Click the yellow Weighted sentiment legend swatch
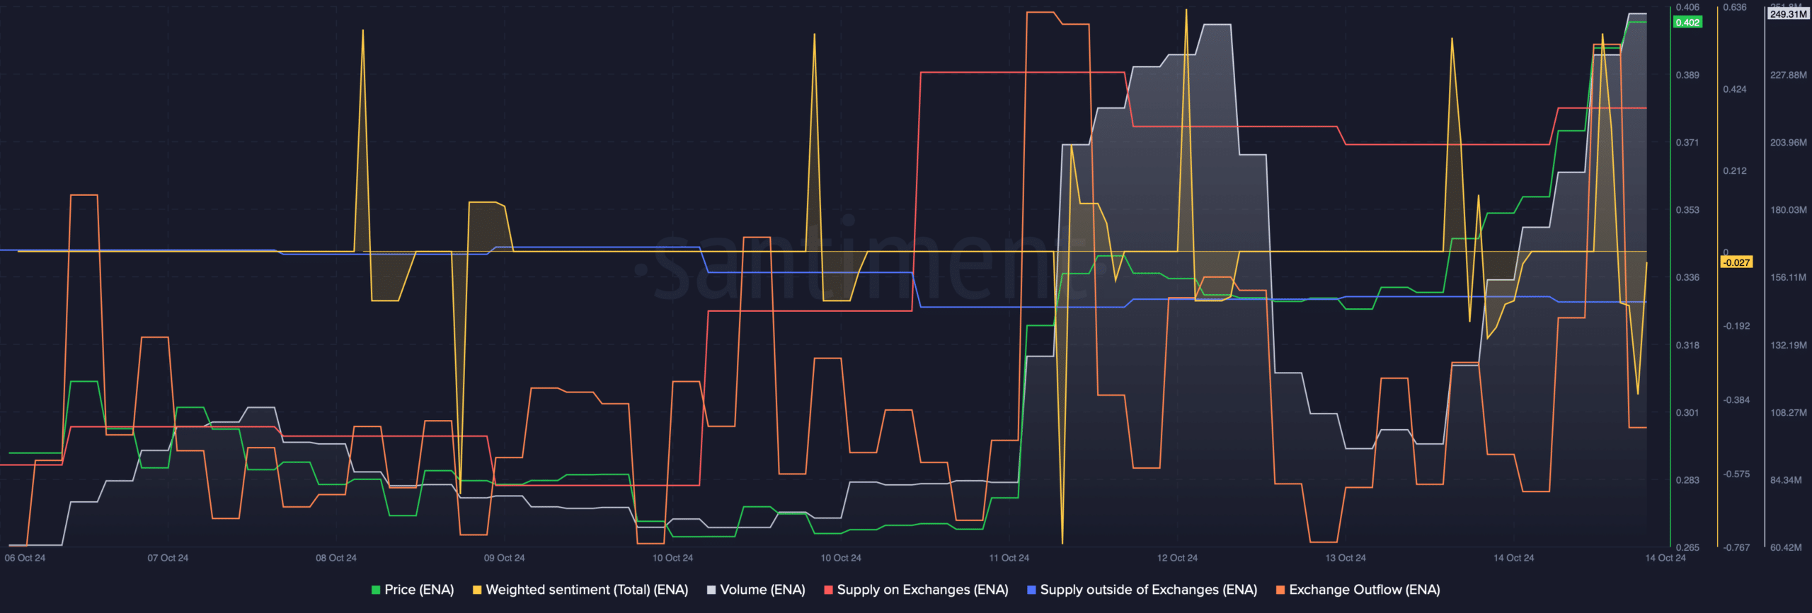Viewport: 1812px width, 613px height. click(x=477, y=590)
